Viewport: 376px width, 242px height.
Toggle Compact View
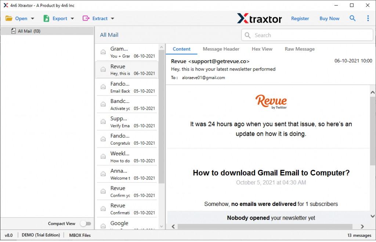(86, 223)
